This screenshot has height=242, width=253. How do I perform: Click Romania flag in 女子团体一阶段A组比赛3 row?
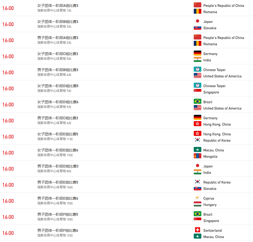(x=197, y=12)
